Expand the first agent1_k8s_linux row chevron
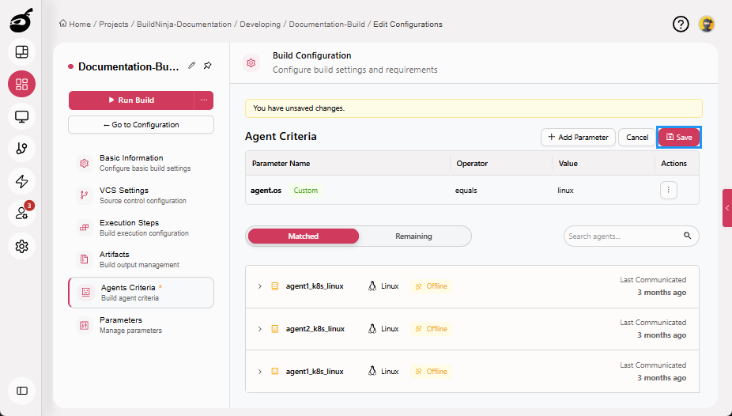The height and width of the screenshot is (416, 732). click(x=259, y=286)
